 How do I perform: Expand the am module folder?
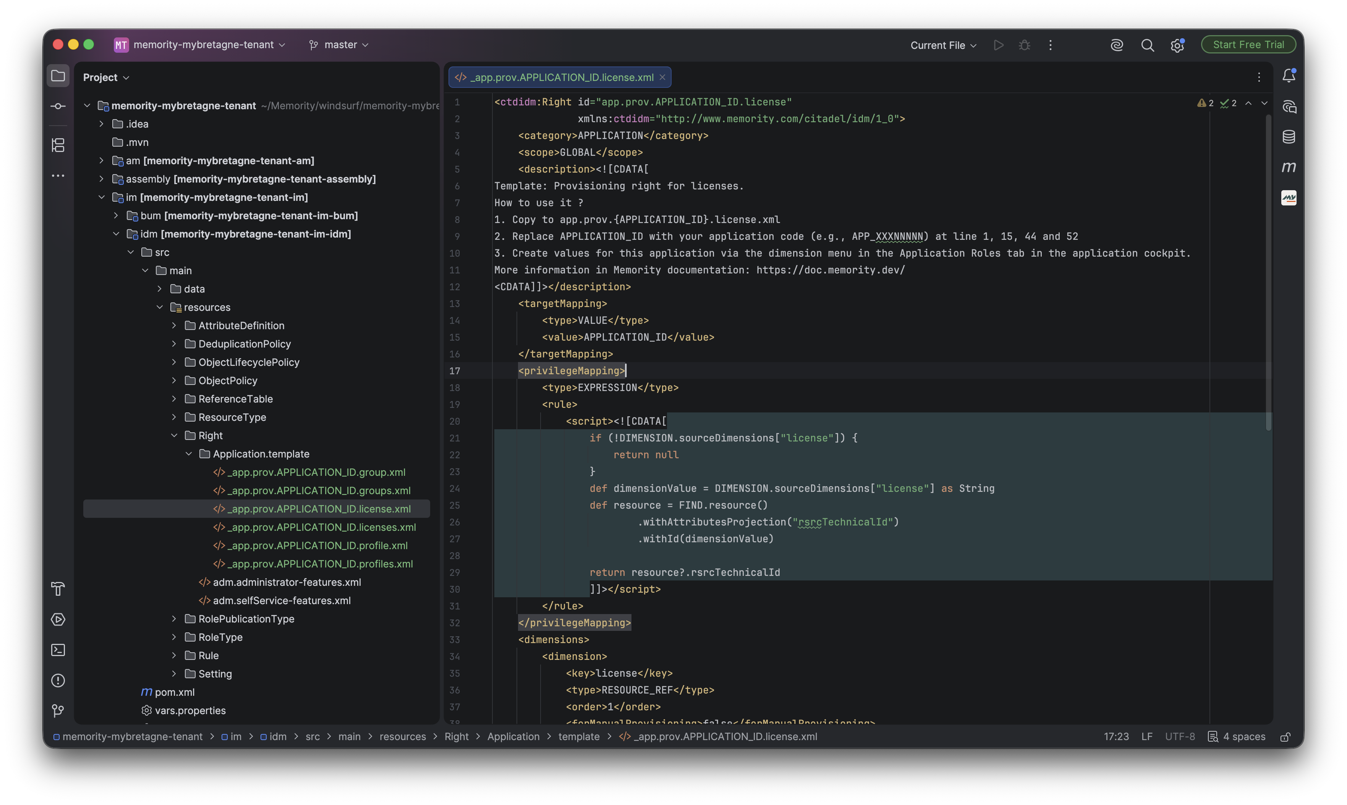coord(102,160)
